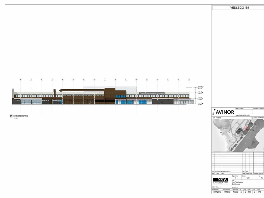The height and width of the screenshot is (198, 264).
Task: Click the red highlighted building on map
Action: coord(246,128)
